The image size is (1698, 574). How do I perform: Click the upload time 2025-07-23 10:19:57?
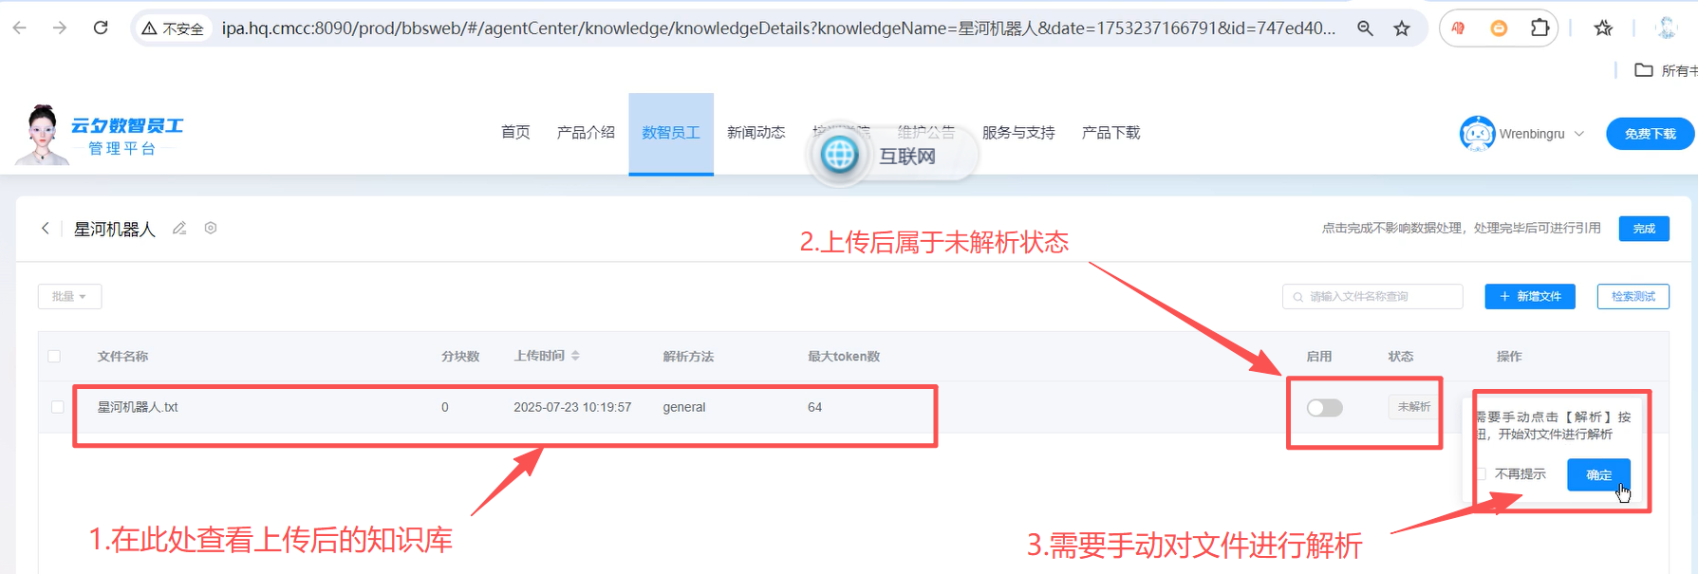572,407
